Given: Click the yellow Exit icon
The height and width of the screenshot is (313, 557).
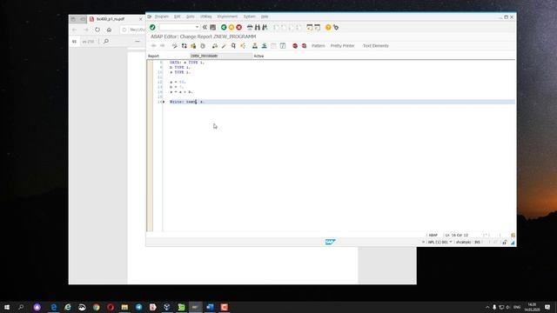Looking at the screenshot, I should pyautogui.click(x=232, y=27).
